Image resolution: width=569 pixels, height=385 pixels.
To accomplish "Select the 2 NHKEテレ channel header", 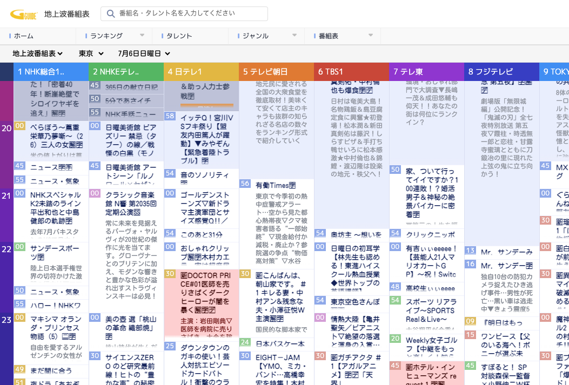I will (x=126, y=72).
